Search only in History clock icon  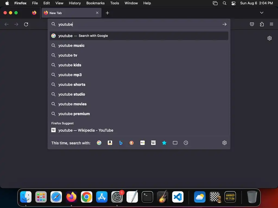point(186,143)
